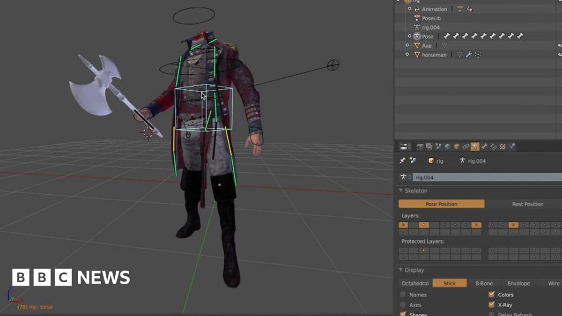Open the Object Constraints chain-link tab icon
Image resolution: width=562 pixels, height=316 pixels.
click(466, 147)
